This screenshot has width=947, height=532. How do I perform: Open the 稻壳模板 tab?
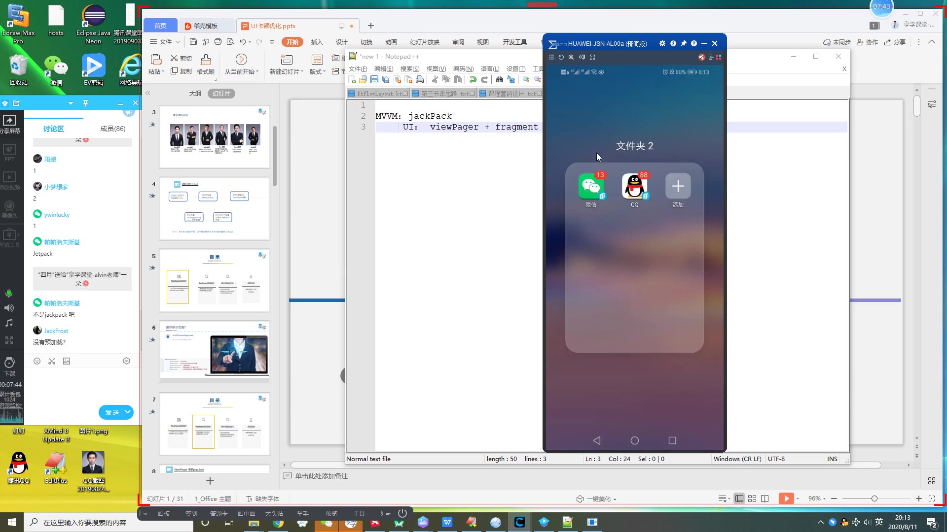pos(206,26)
